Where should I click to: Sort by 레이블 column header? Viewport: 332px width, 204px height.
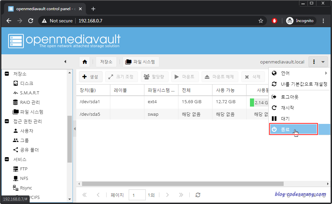(x=127, y=90)
